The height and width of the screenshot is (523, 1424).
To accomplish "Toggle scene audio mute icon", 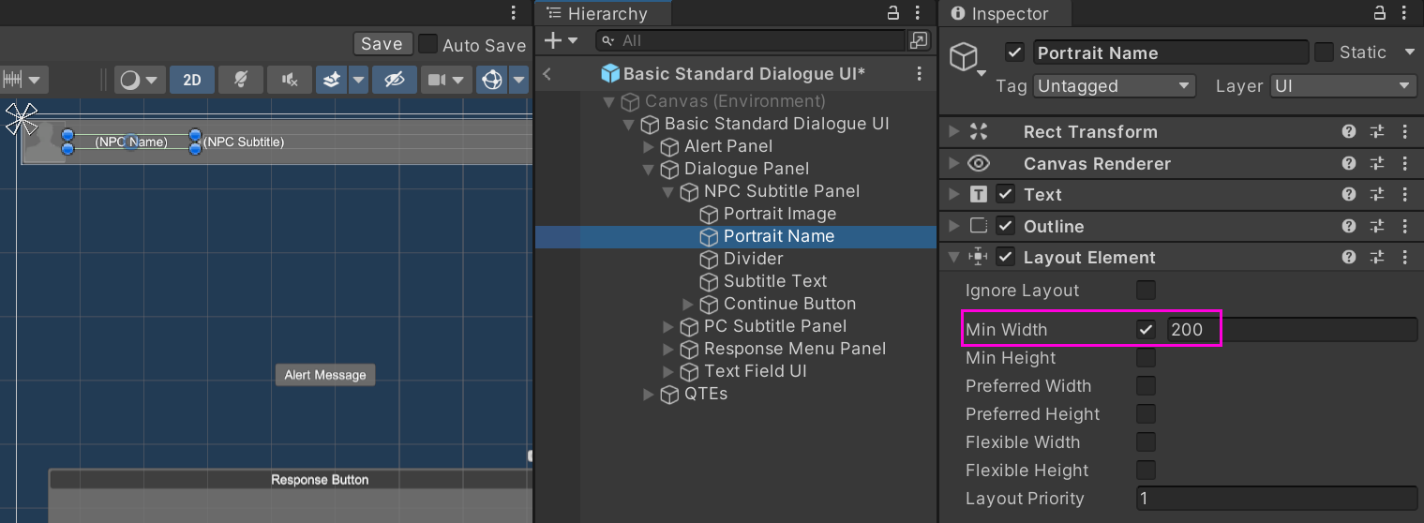I will coord(290,80).
